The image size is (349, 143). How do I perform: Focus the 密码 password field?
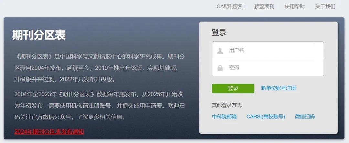click(268, 67)
